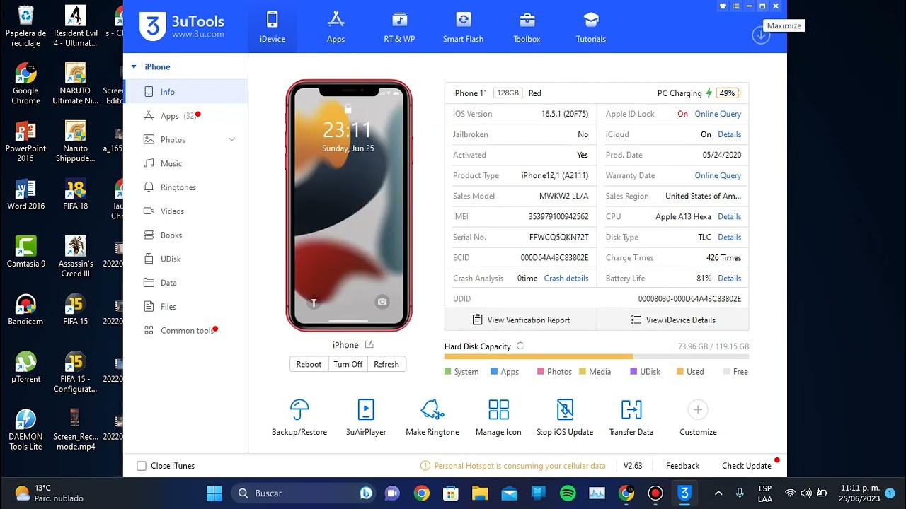Select Photos in sidebar
The width and height of the screenshot is (906, 509).
(185, 140)
